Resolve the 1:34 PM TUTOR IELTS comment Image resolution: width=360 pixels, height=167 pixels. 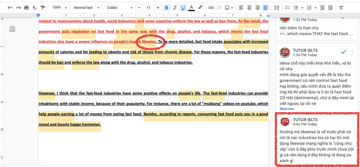[x=344, y=52]
